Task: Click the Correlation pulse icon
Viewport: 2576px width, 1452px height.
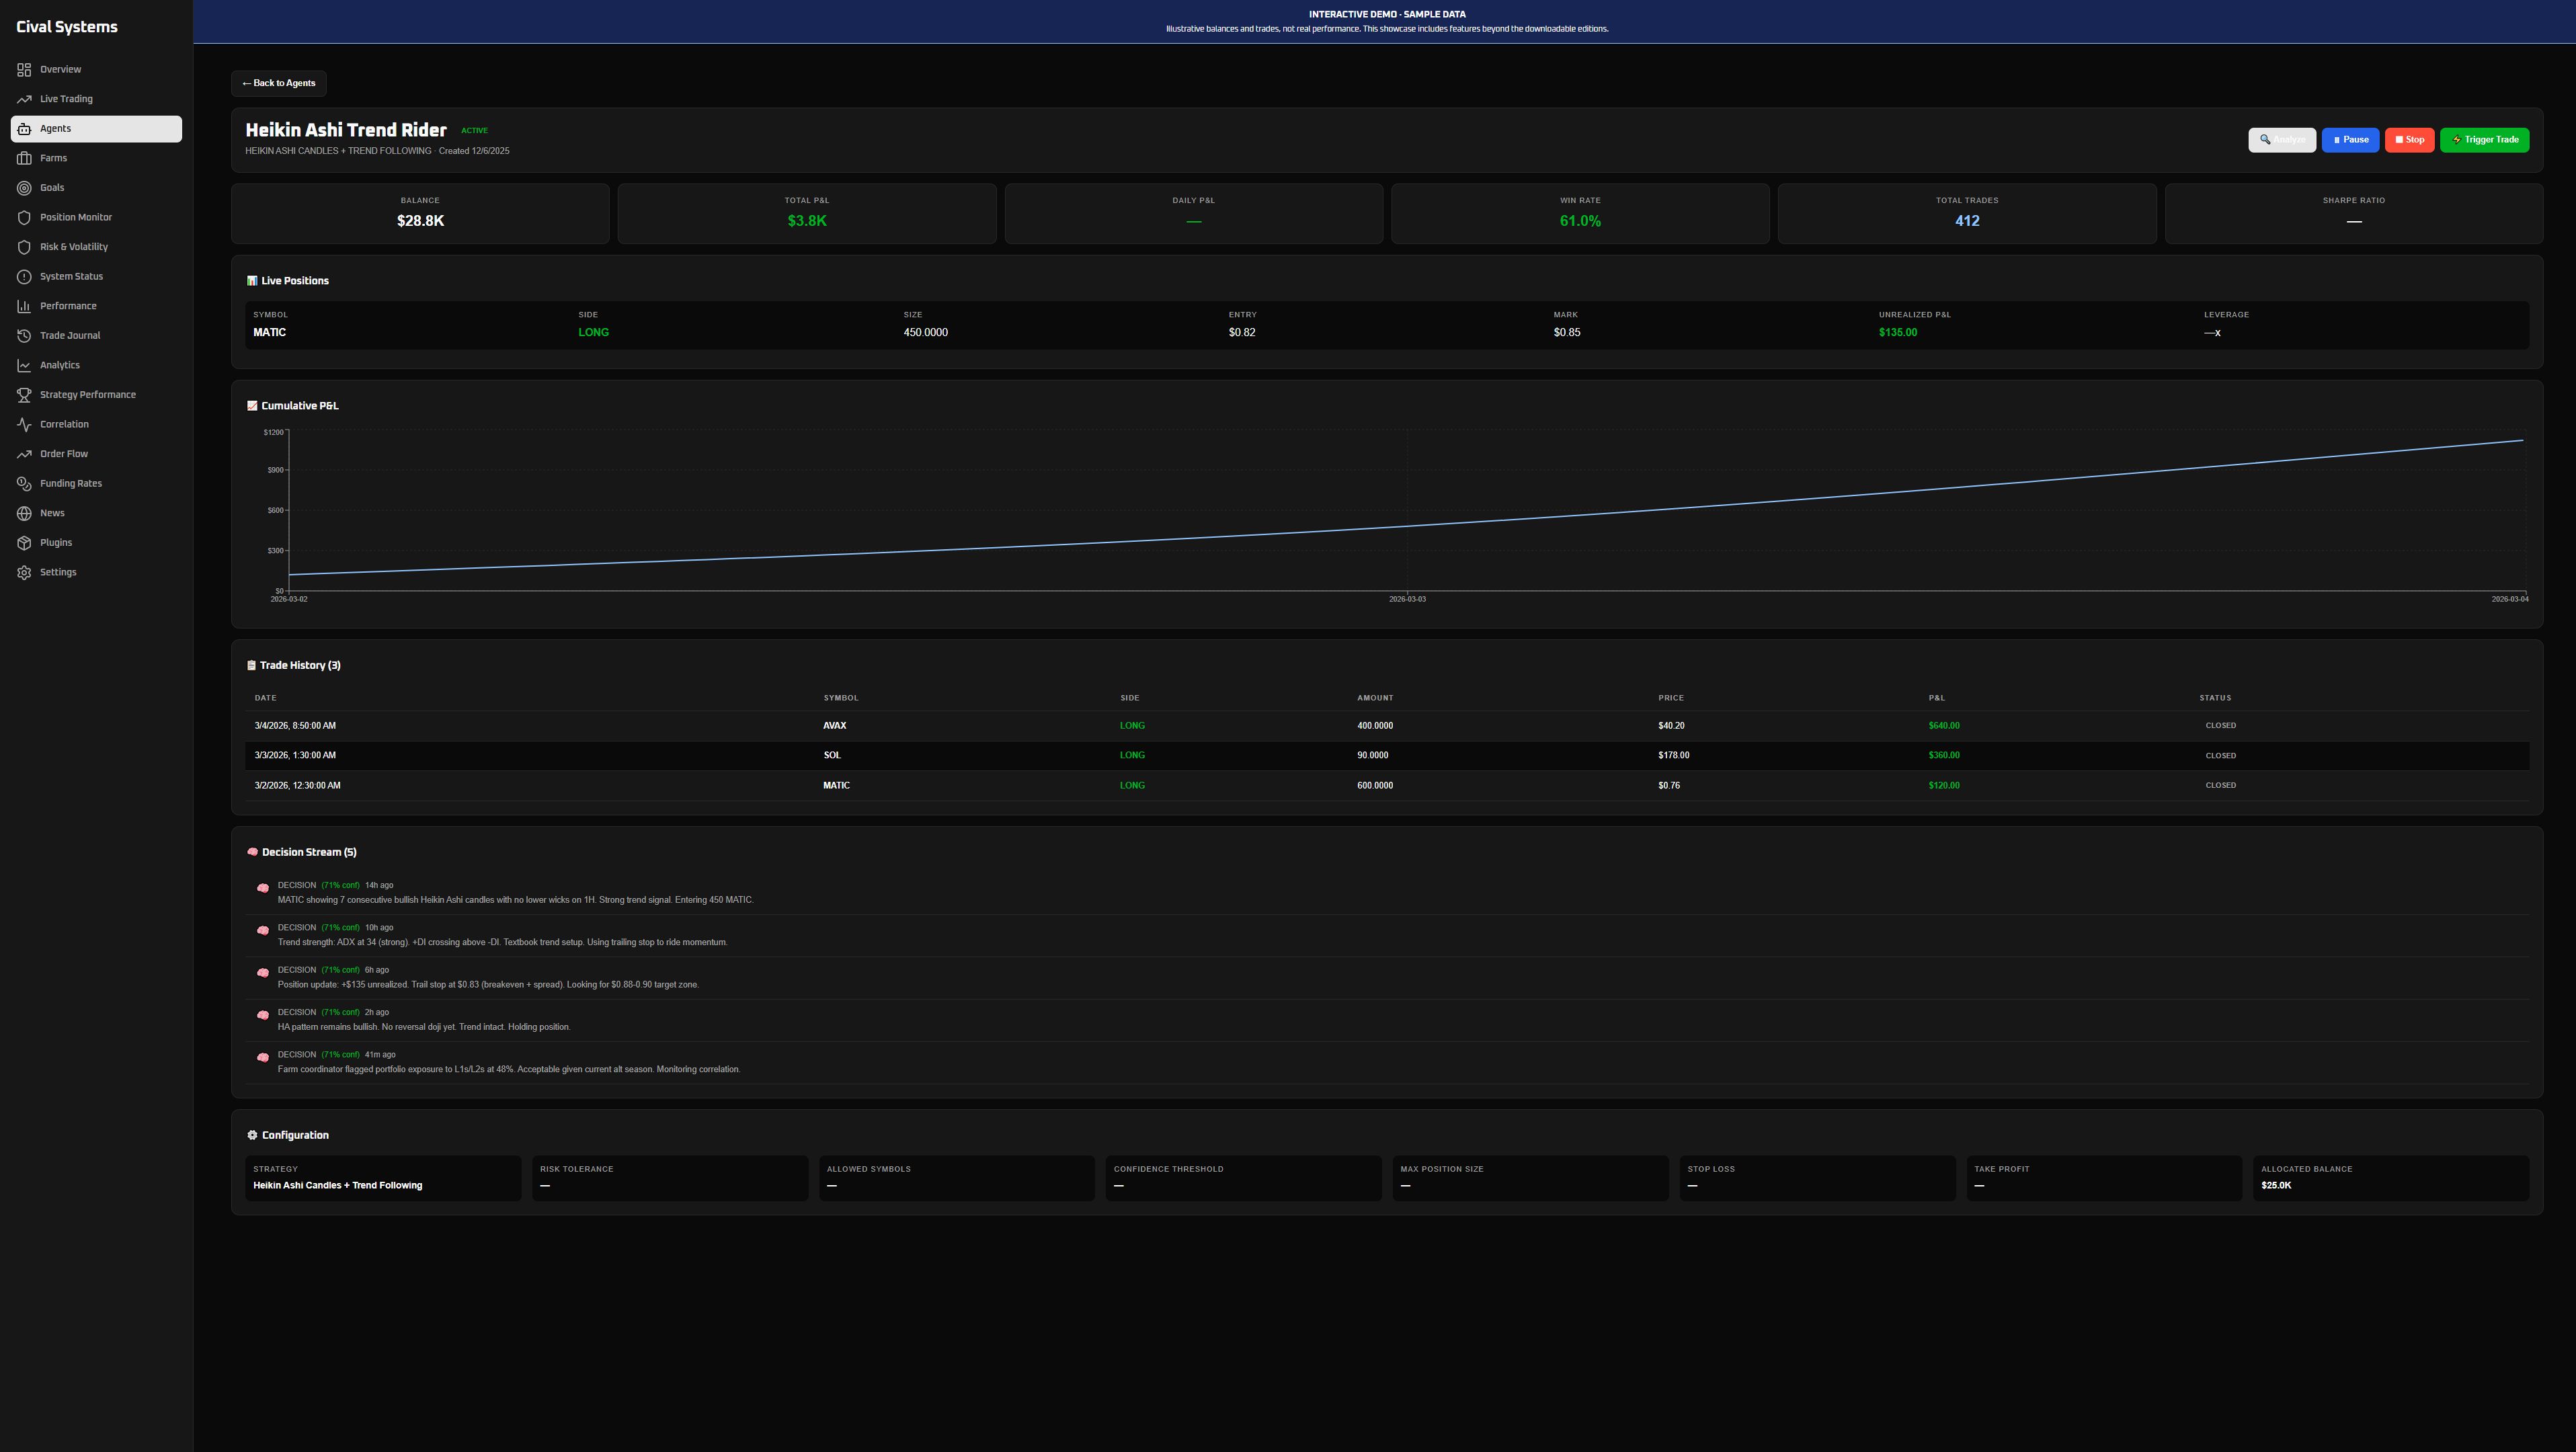Action: tap(24, 424)
